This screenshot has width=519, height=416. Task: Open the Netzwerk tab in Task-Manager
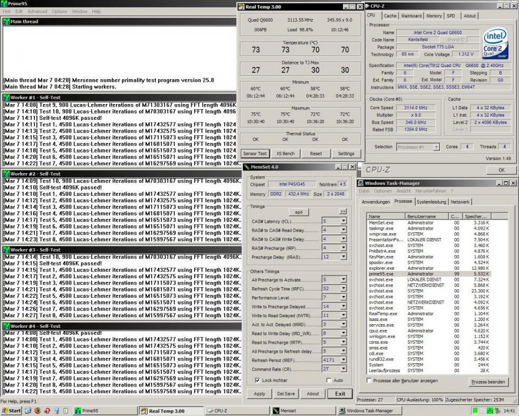(x=460, y=202)
